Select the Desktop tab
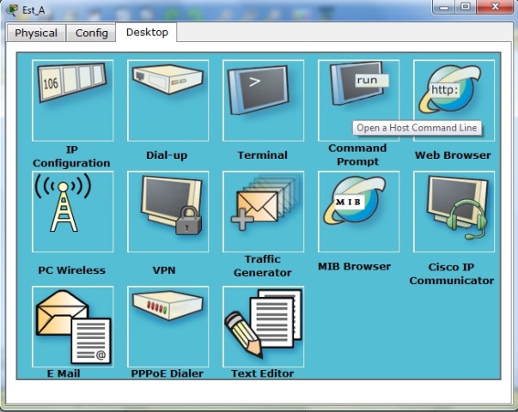Image resolution: width=518 pixels, height=412 pixels. click(x=147, y=32)
